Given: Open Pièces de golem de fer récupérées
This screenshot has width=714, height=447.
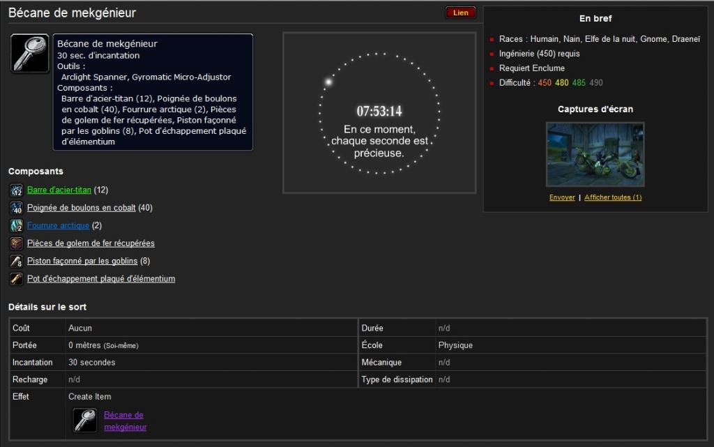Looking at the screenshot, I should [x=91, y=243].
